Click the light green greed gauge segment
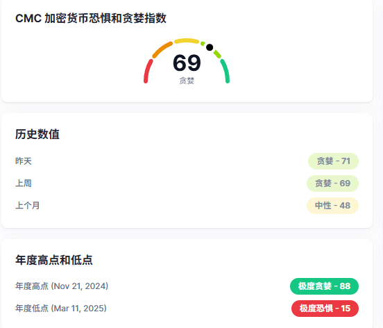 click(x=217, y=54)
